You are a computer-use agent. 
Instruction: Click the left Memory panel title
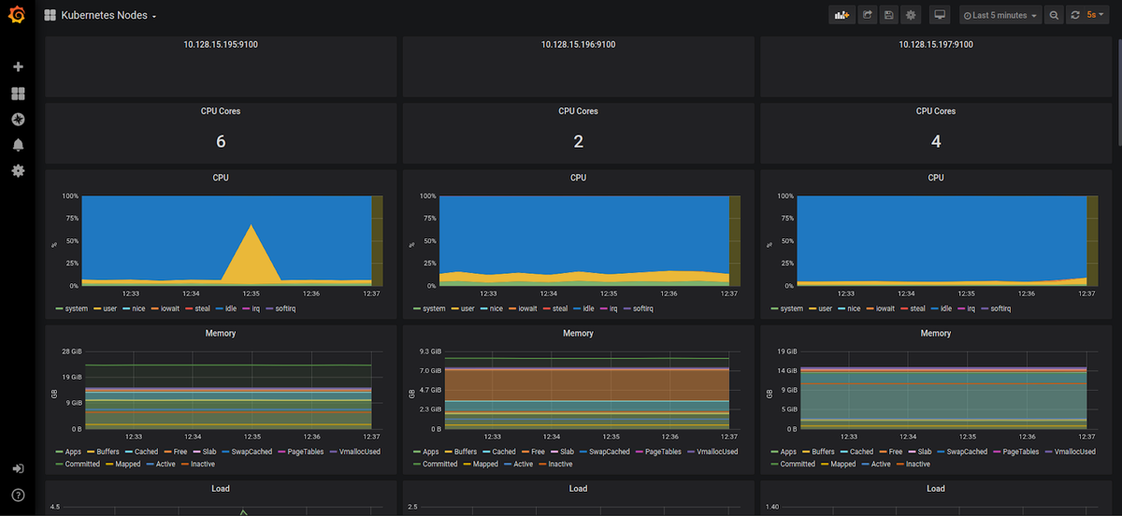tap(221, 333)
